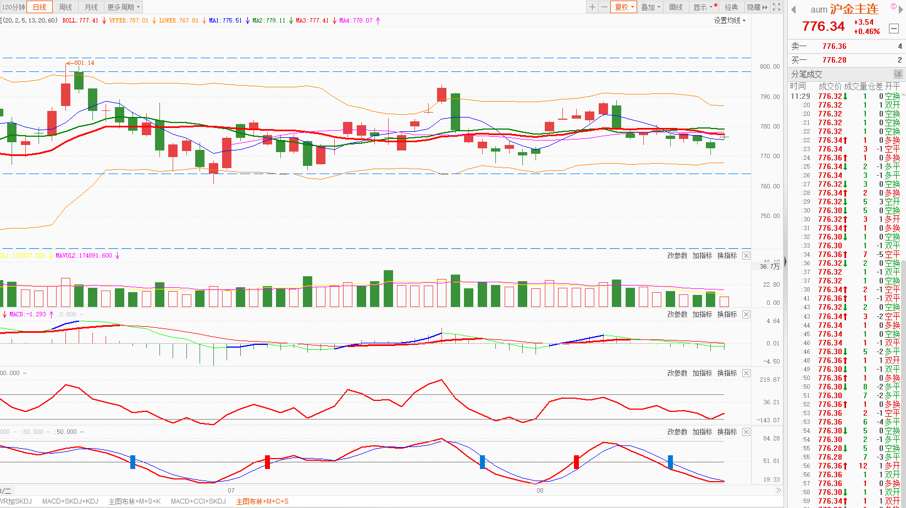Select the 日线 daily period tab
Image resolution: width=906 pixels, height=508 pixels.
point(40,7)
